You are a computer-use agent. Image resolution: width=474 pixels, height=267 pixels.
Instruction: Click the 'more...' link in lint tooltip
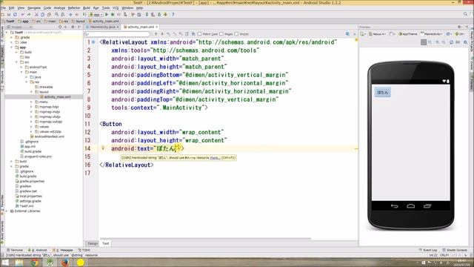point(215,158)
